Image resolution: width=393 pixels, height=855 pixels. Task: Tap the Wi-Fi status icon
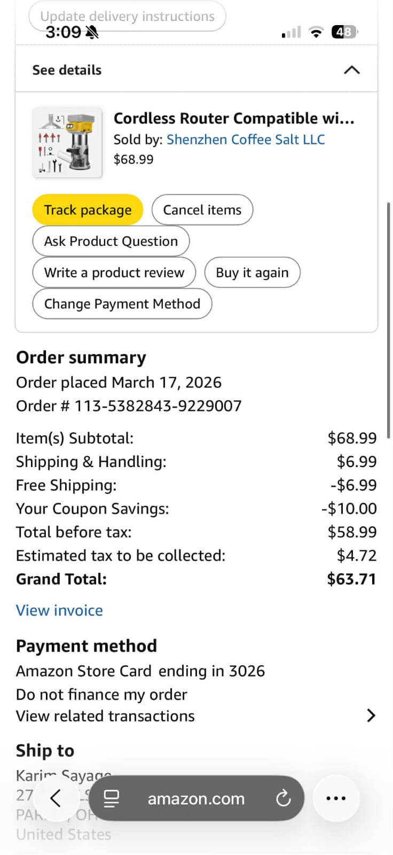pos(317,32)
